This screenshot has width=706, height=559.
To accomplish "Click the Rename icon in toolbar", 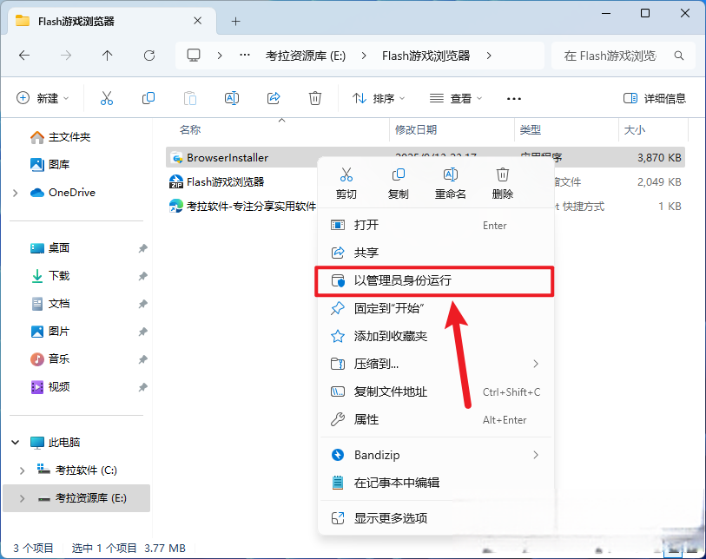I will pyautogui.click(x=232, y=98).
